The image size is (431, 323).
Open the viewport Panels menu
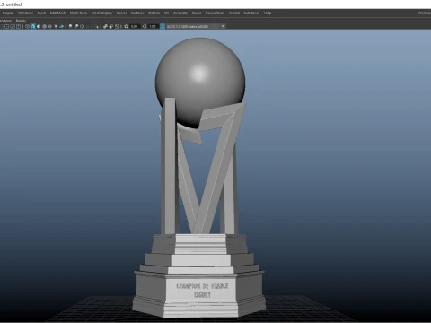point(21,21)
